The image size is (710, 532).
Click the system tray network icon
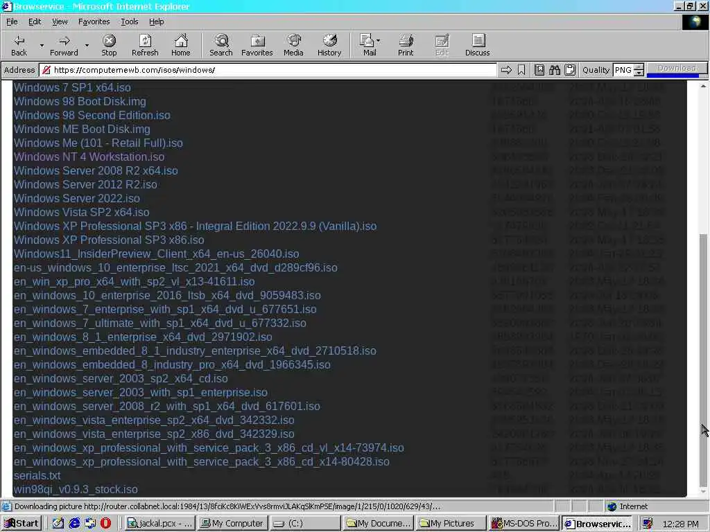point(648,524)
